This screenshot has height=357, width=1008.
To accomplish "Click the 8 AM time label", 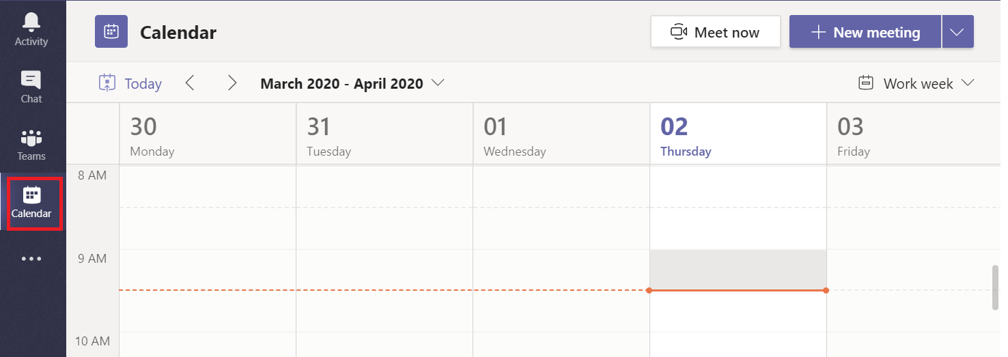I will click(x=92, y=175).
